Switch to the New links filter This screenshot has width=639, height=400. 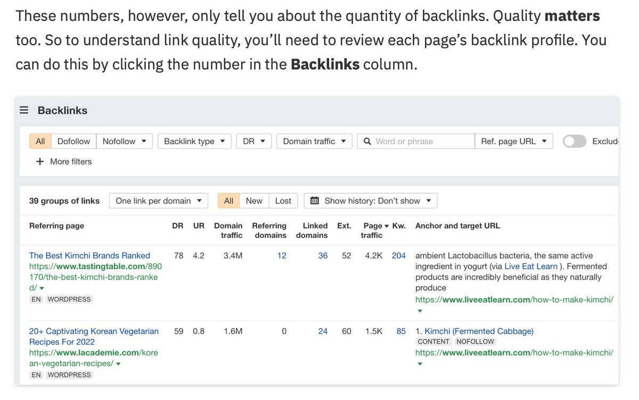coord(254,201)
